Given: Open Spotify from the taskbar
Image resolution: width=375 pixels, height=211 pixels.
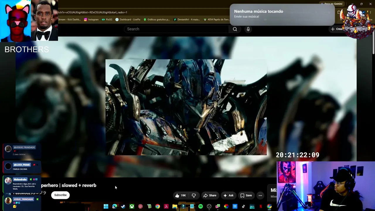Looking at the screenshot, I should click(200, 206).
